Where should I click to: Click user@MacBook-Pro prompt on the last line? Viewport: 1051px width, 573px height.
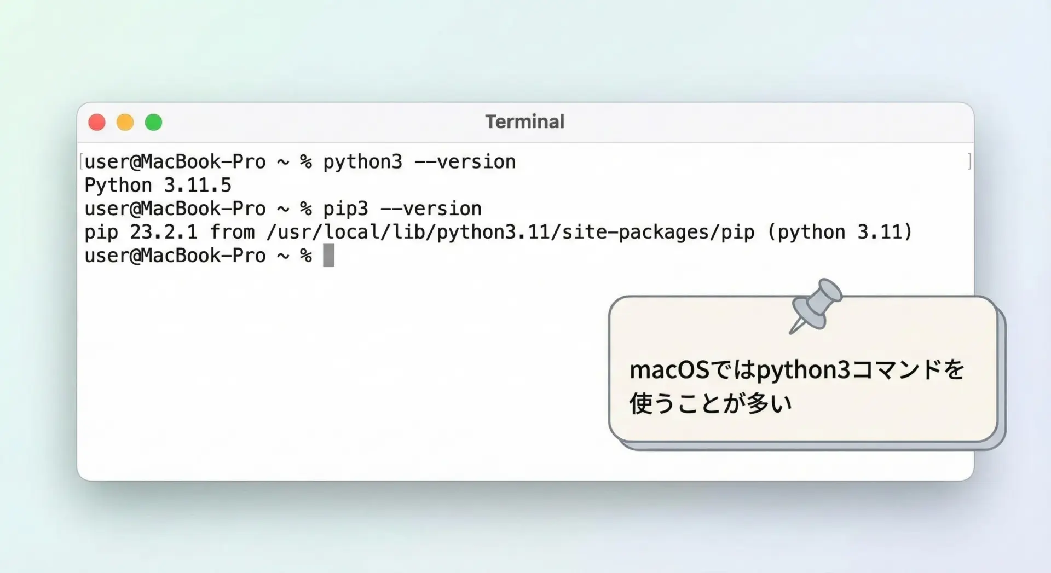pyautogui.click(x=175, y=256)
